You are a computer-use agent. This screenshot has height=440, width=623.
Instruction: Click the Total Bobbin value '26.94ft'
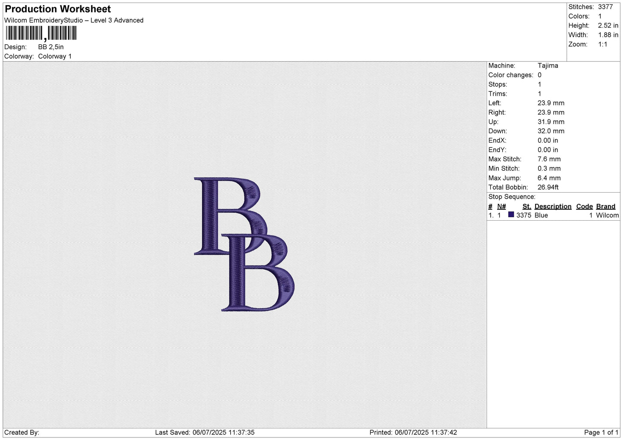click(x=548, y=187)
